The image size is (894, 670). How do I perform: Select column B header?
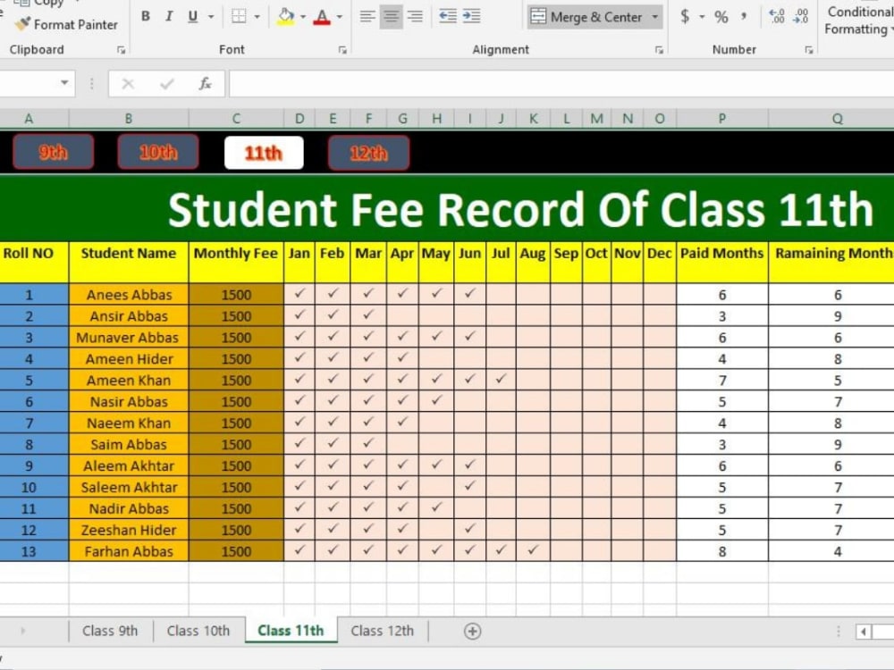[128, 119]
